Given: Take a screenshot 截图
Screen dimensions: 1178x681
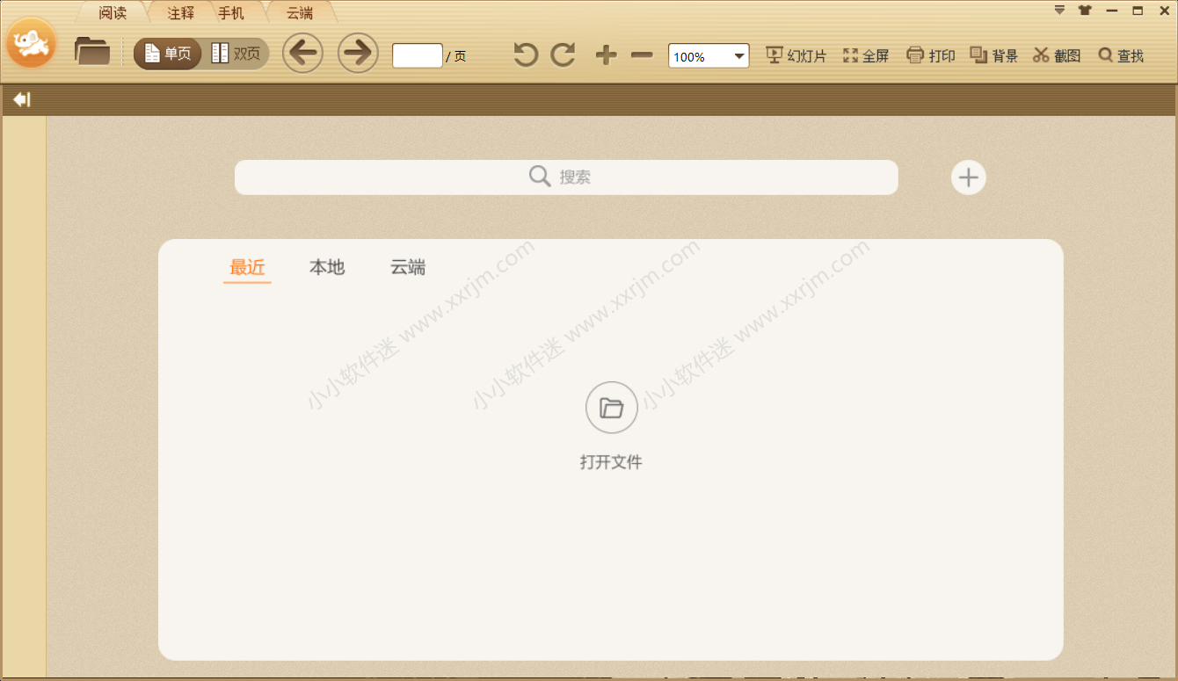Looking at the screenshot, I should click(x=1057, y=55).
